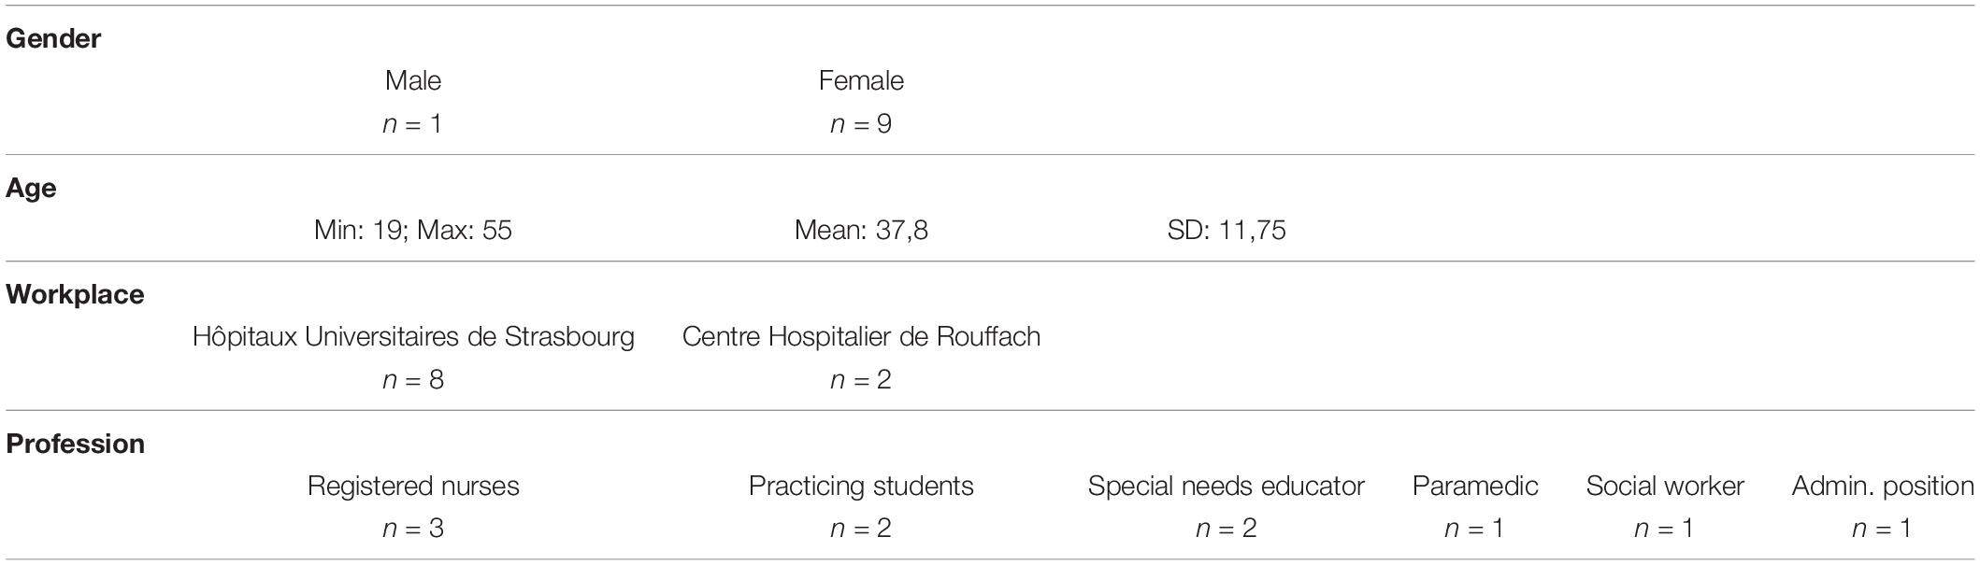This screenshot has height=565, width=1980.
Task: Select the Min: 19; Max: 55 cell
Action: (x=413, y=230)
